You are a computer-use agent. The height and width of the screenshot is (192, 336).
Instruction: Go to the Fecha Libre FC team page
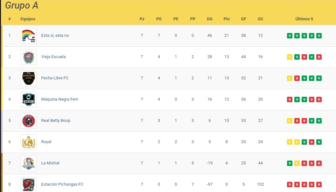[x=55, y=78]
